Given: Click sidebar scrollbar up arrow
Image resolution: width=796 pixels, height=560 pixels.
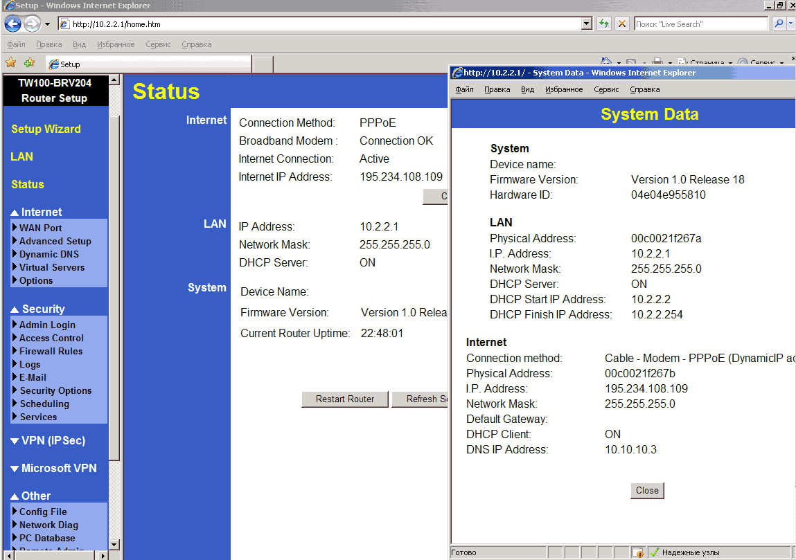Looking at the screenshot, I should [114, 80].
